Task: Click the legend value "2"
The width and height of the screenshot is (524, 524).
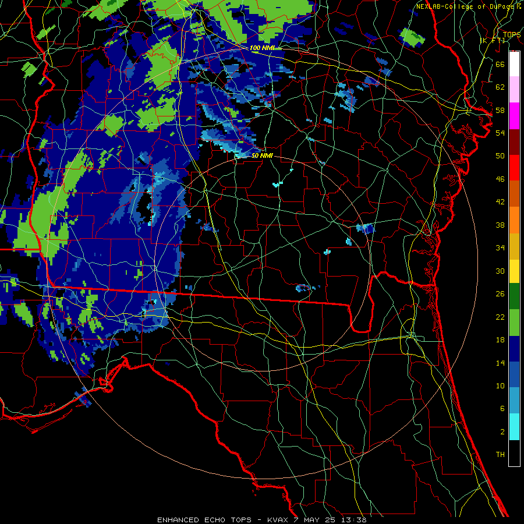Action: [502, 432]
